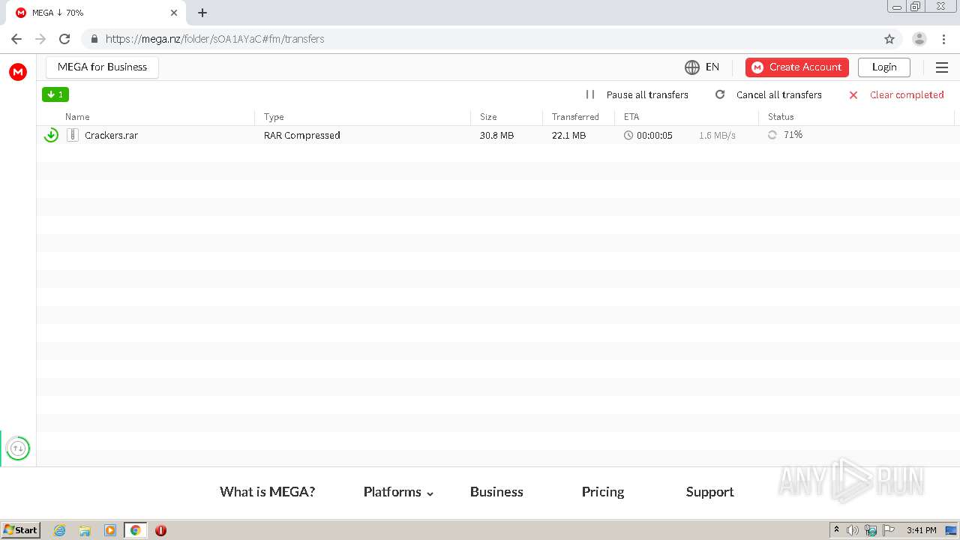Click the 1.6 MB/s speed value

(717, 136)
